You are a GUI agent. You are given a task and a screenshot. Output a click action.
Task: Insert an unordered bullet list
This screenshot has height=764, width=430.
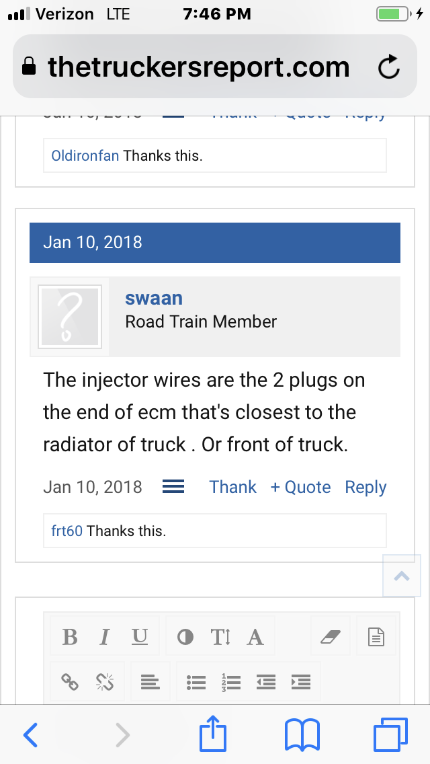coord(196,682)
